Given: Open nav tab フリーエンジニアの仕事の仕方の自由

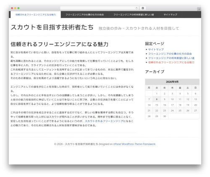Looking at the screenshot, I should pos(85,15).
